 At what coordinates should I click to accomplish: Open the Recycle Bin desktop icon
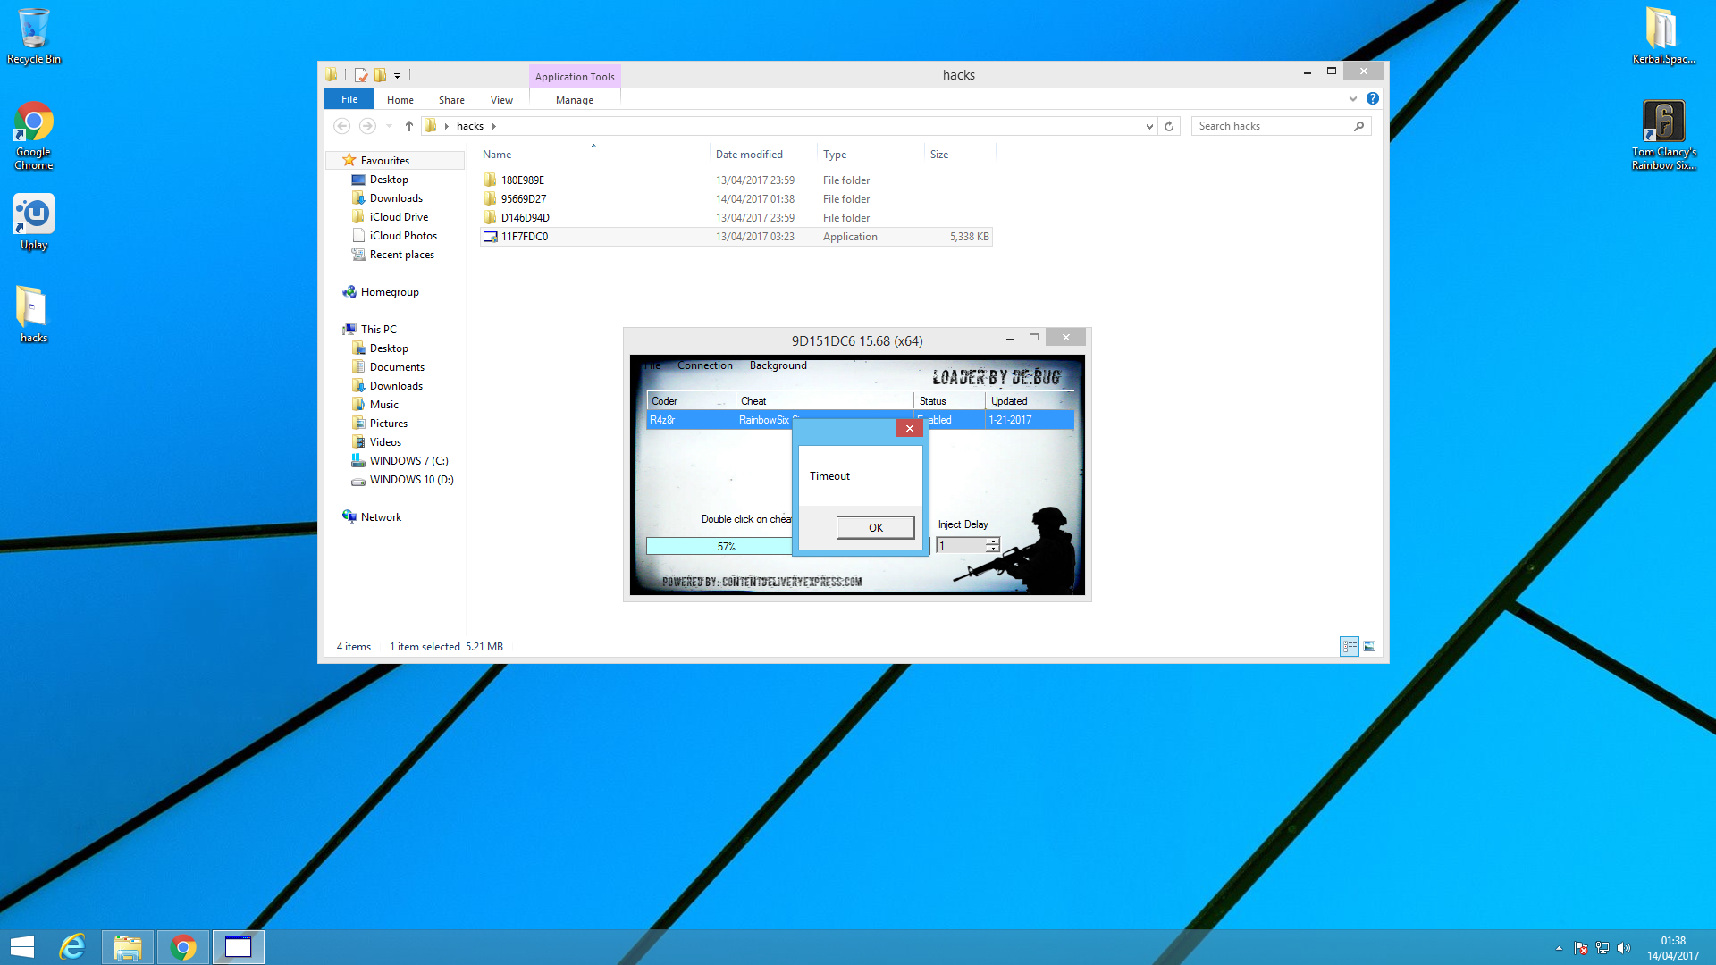pyautogui.click(x=34, y=36)
